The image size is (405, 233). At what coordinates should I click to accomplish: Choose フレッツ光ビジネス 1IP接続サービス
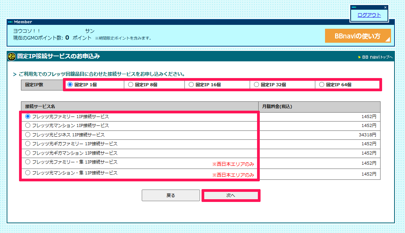(x=28, y=135)
